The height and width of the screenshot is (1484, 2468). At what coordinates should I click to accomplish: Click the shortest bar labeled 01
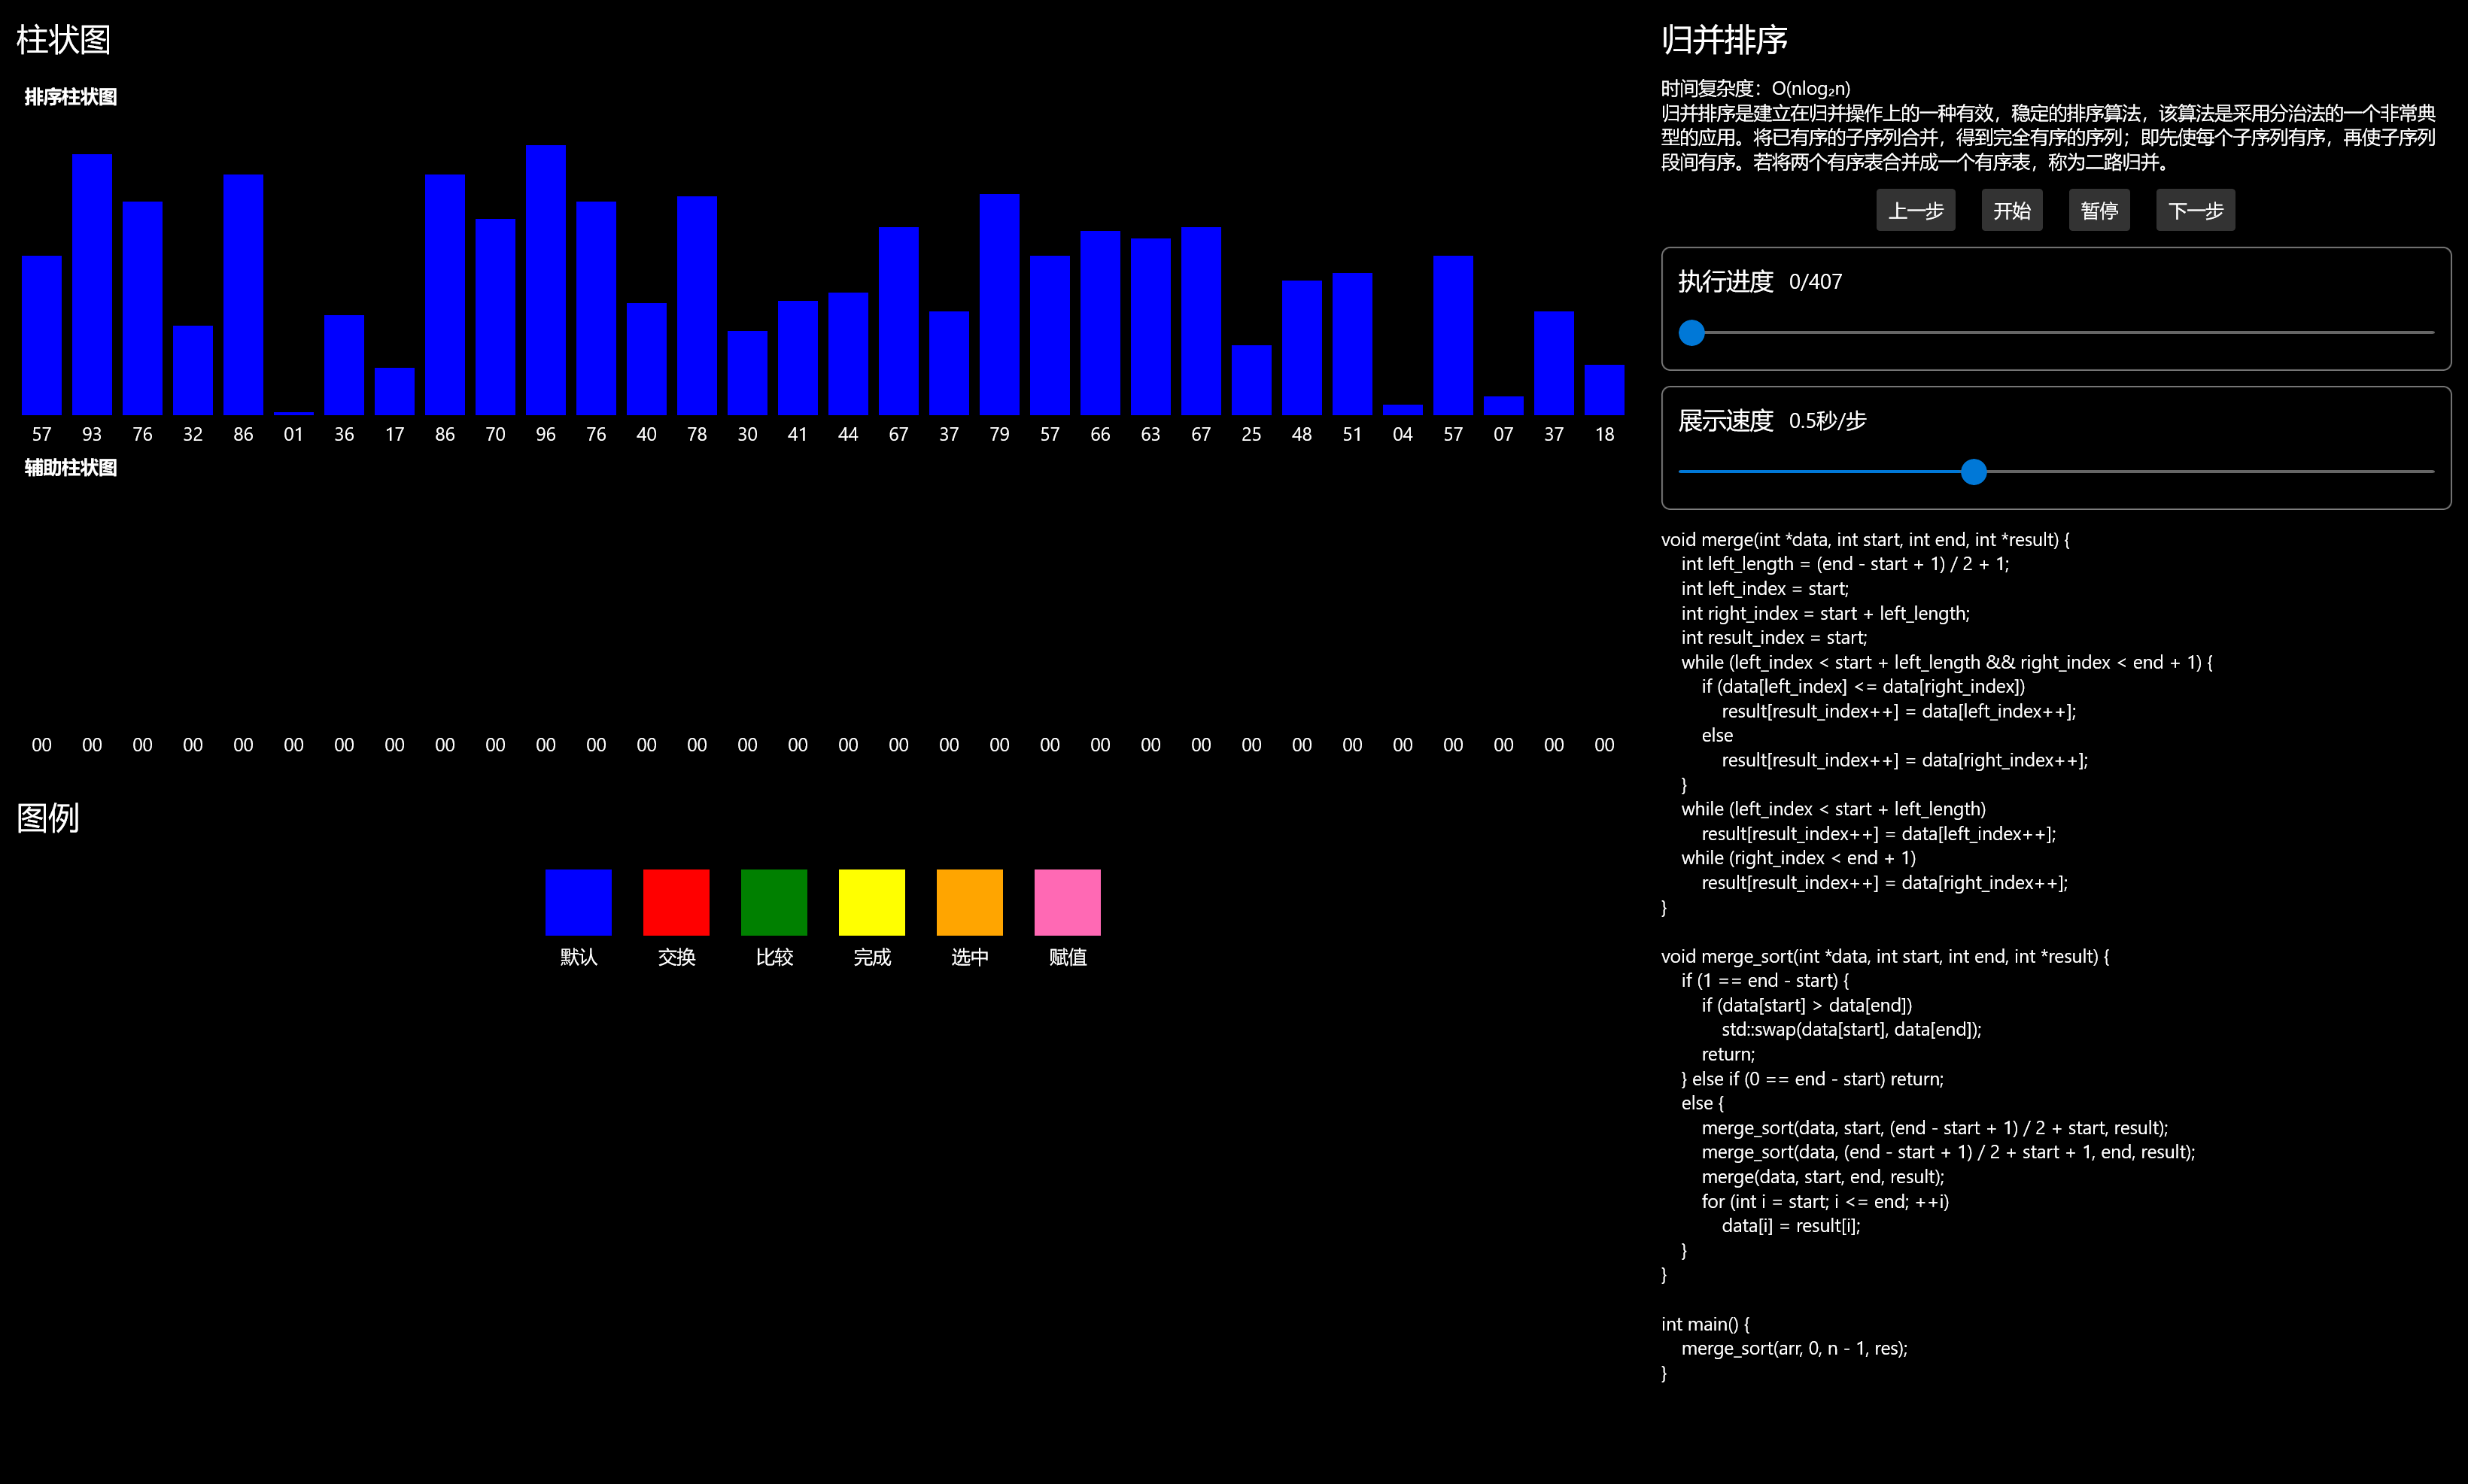pyautogui.click(x=293, y=412)
